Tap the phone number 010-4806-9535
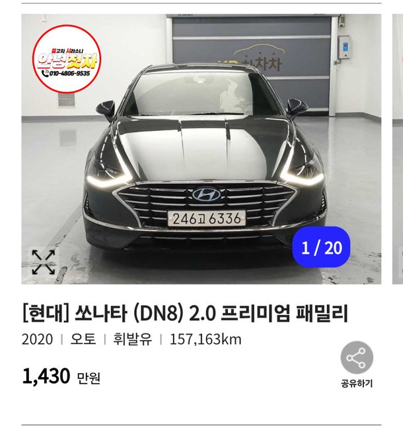 pos(69,73)
